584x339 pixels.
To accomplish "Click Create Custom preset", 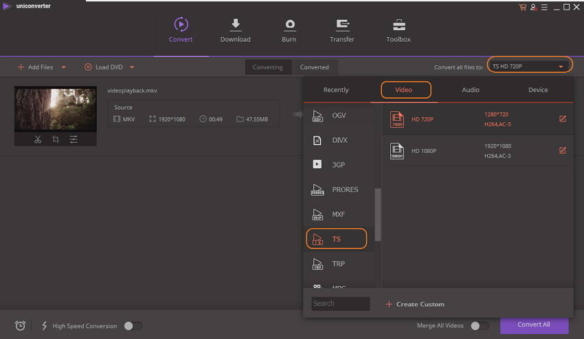I will click(415, 304).
